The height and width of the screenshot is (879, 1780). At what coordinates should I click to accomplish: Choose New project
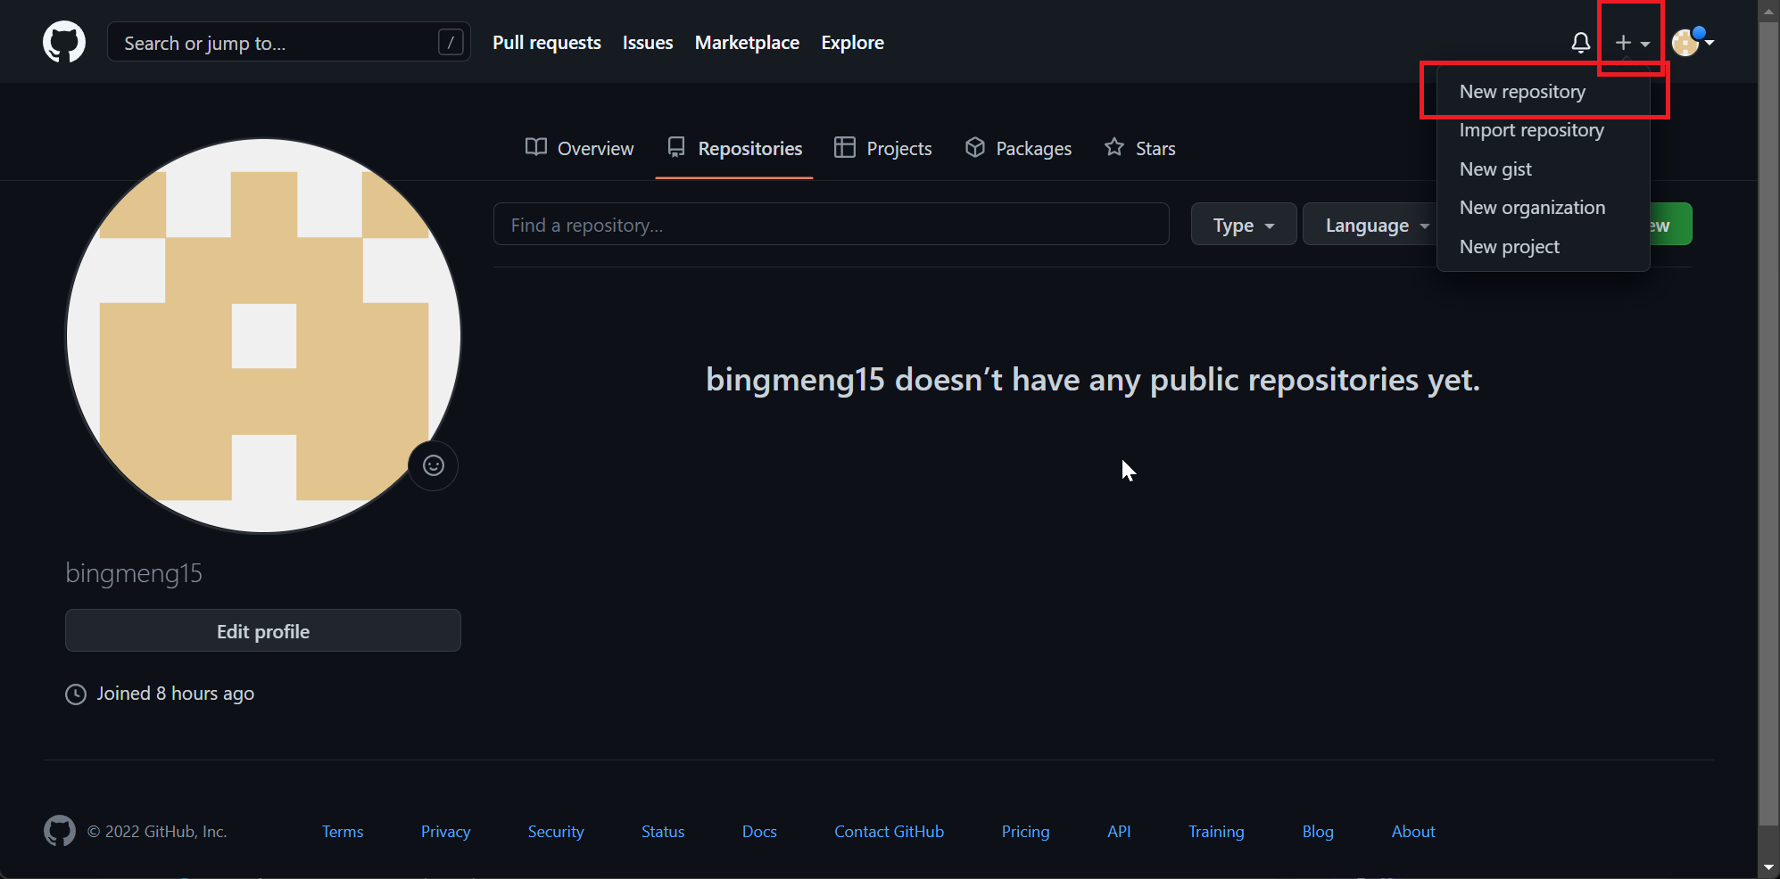1544,247
